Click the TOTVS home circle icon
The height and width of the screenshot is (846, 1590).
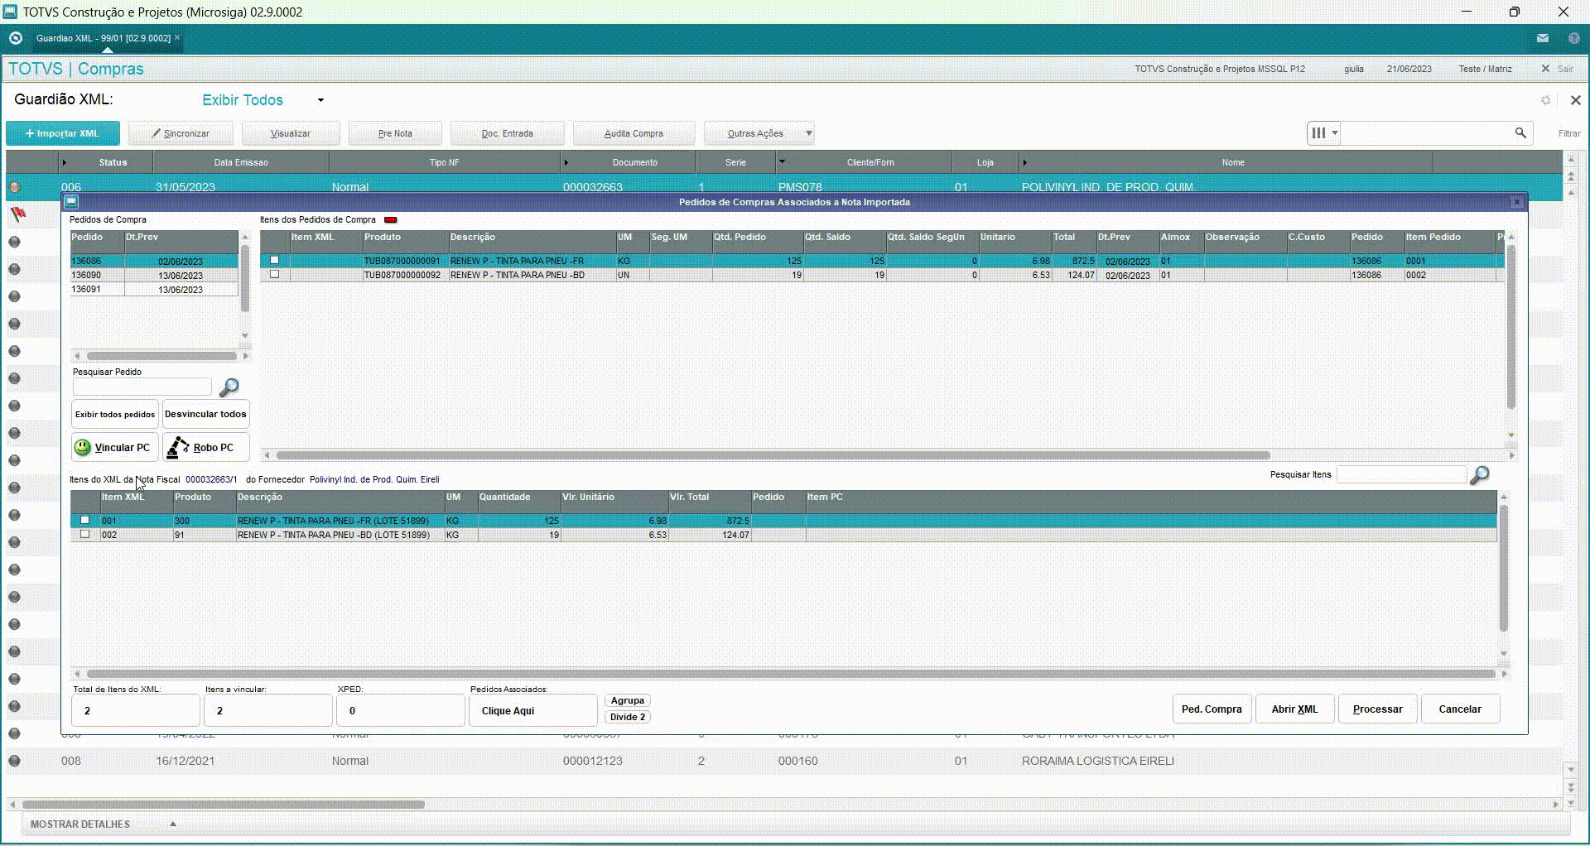(x=15, y=38)
